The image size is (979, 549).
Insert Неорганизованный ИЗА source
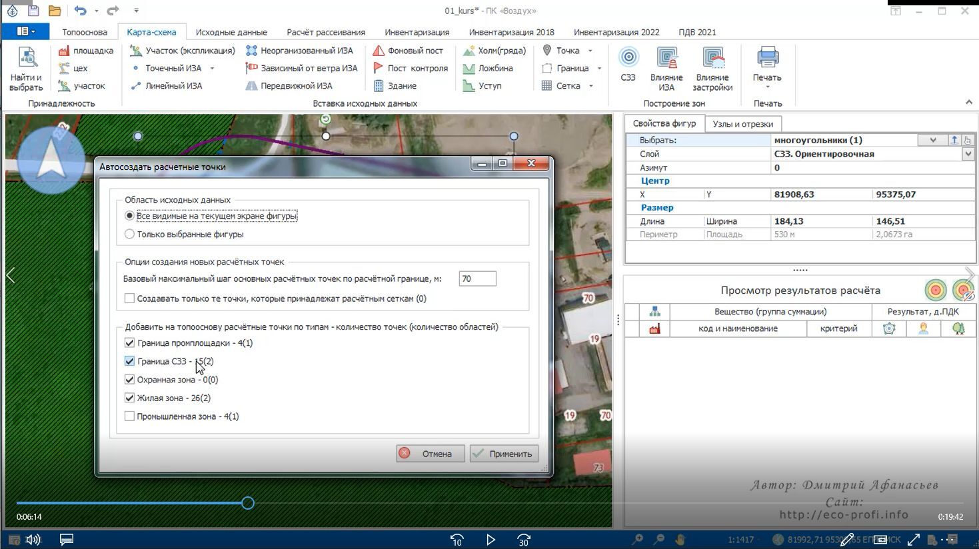[299, 51]
